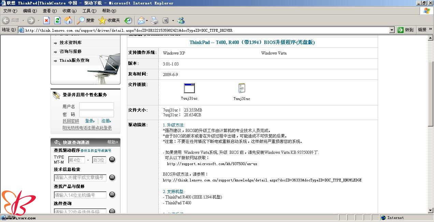Open the Favorites (收藏夹) pane
The width and height of the screenshot is (434, 222).
[109, 20]
